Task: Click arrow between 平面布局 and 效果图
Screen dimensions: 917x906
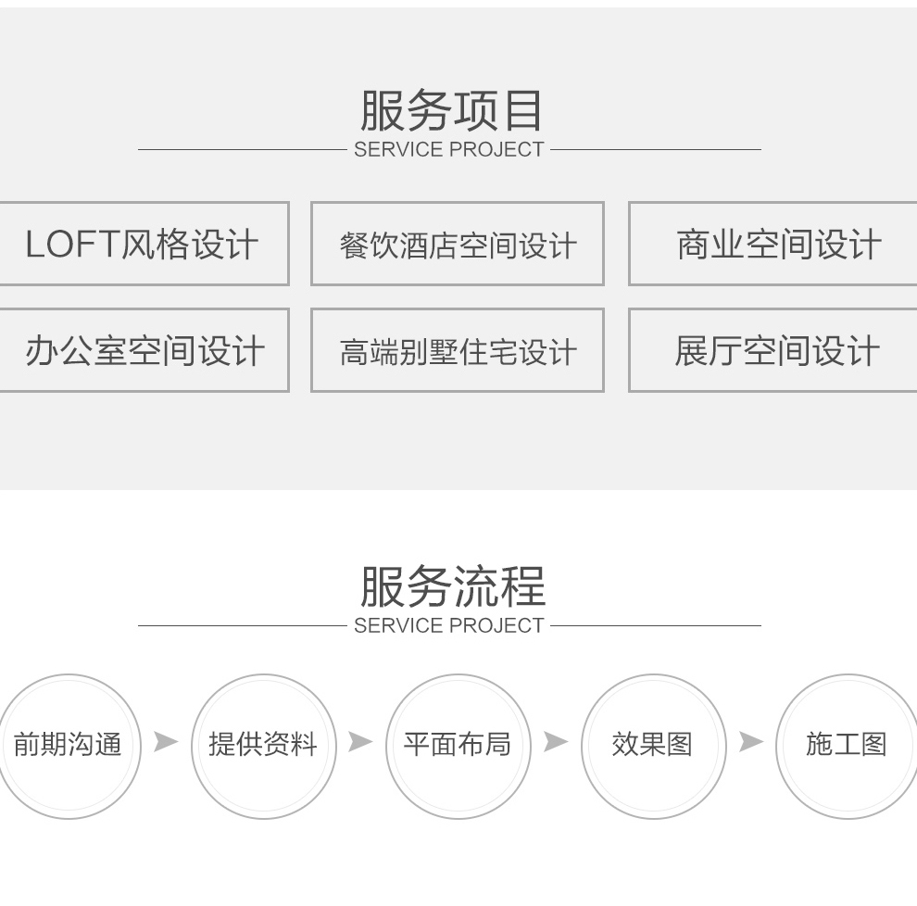Action: pos(556,742)
